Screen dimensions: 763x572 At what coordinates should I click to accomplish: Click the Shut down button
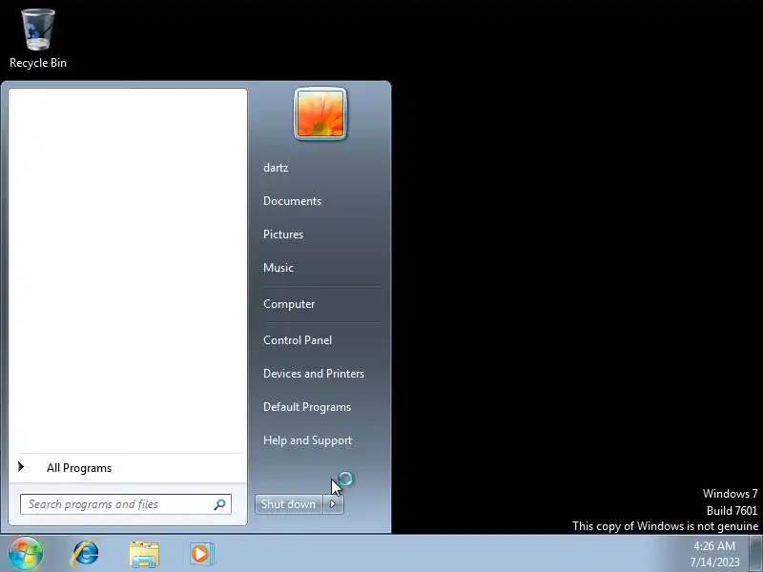289,504
